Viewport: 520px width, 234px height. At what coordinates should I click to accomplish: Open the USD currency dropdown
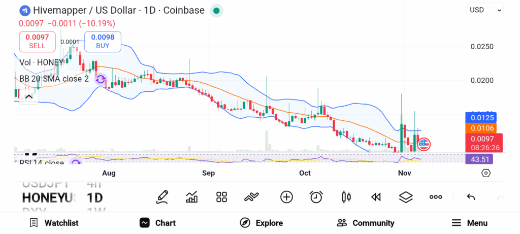(485, 10)
